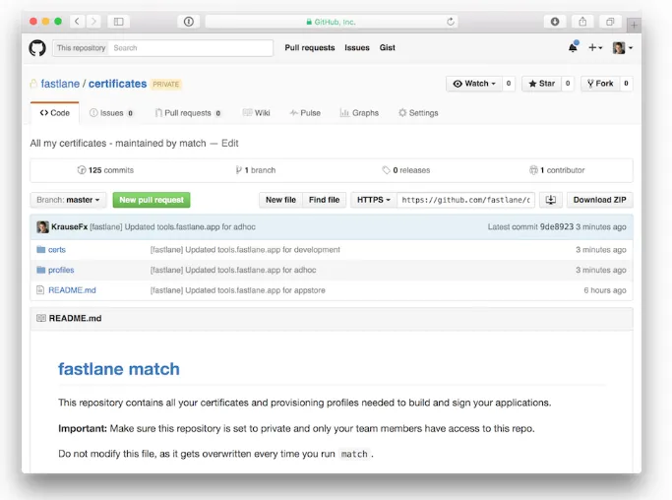Click the Safari share icon
Screen dimensions: 672x500
[582, 22]
